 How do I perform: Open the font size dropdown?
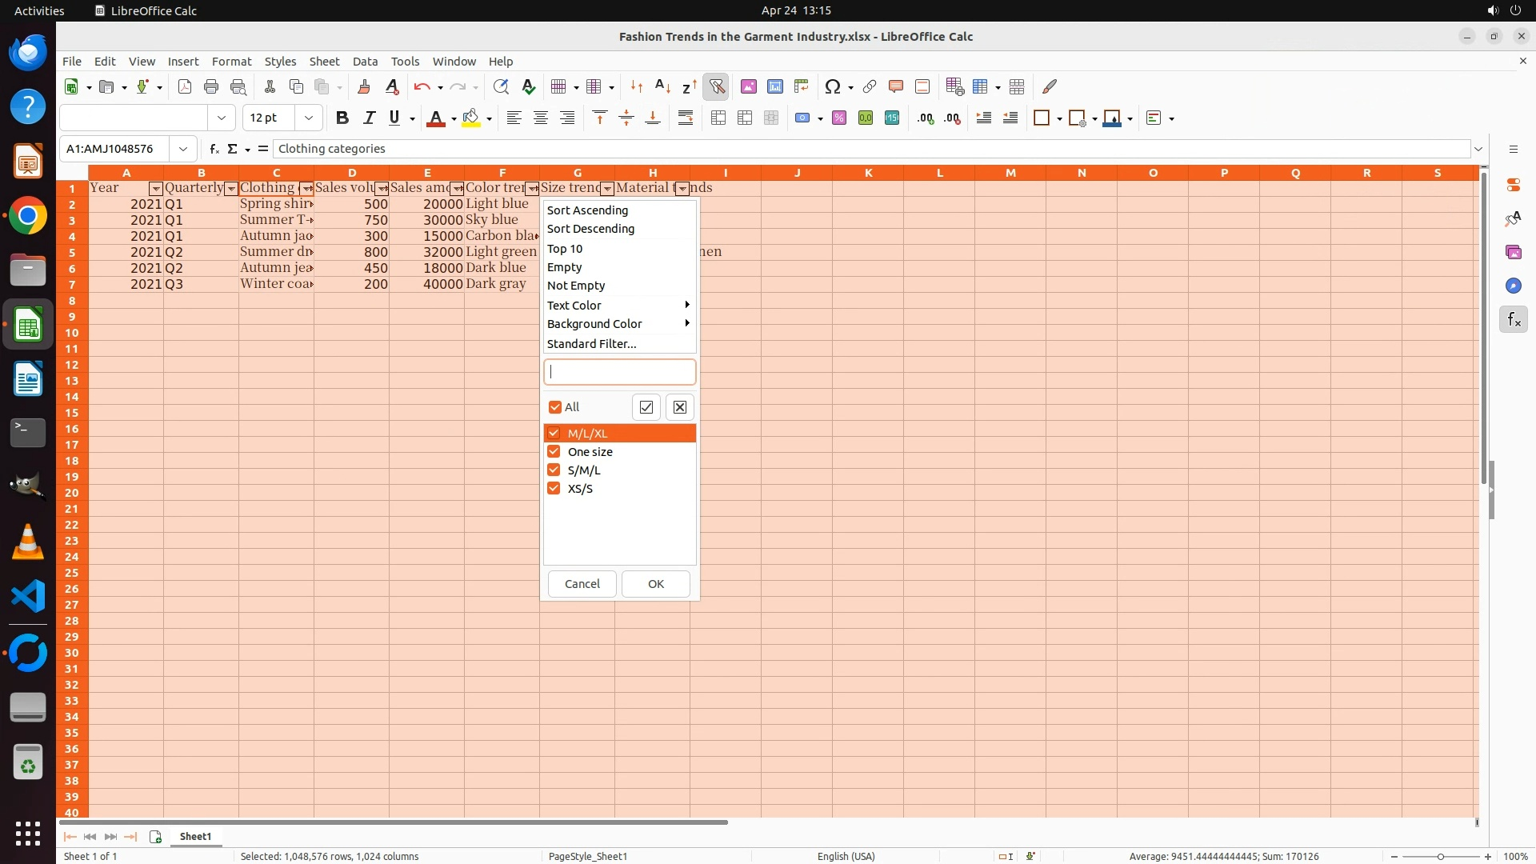pyautogui.click(x=308, y=118)
